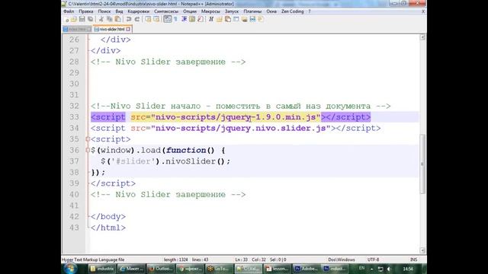Open the Синтаксисы menu
Image resolution: width=488 pixels, height=274 pixels.
click(166, 11)
